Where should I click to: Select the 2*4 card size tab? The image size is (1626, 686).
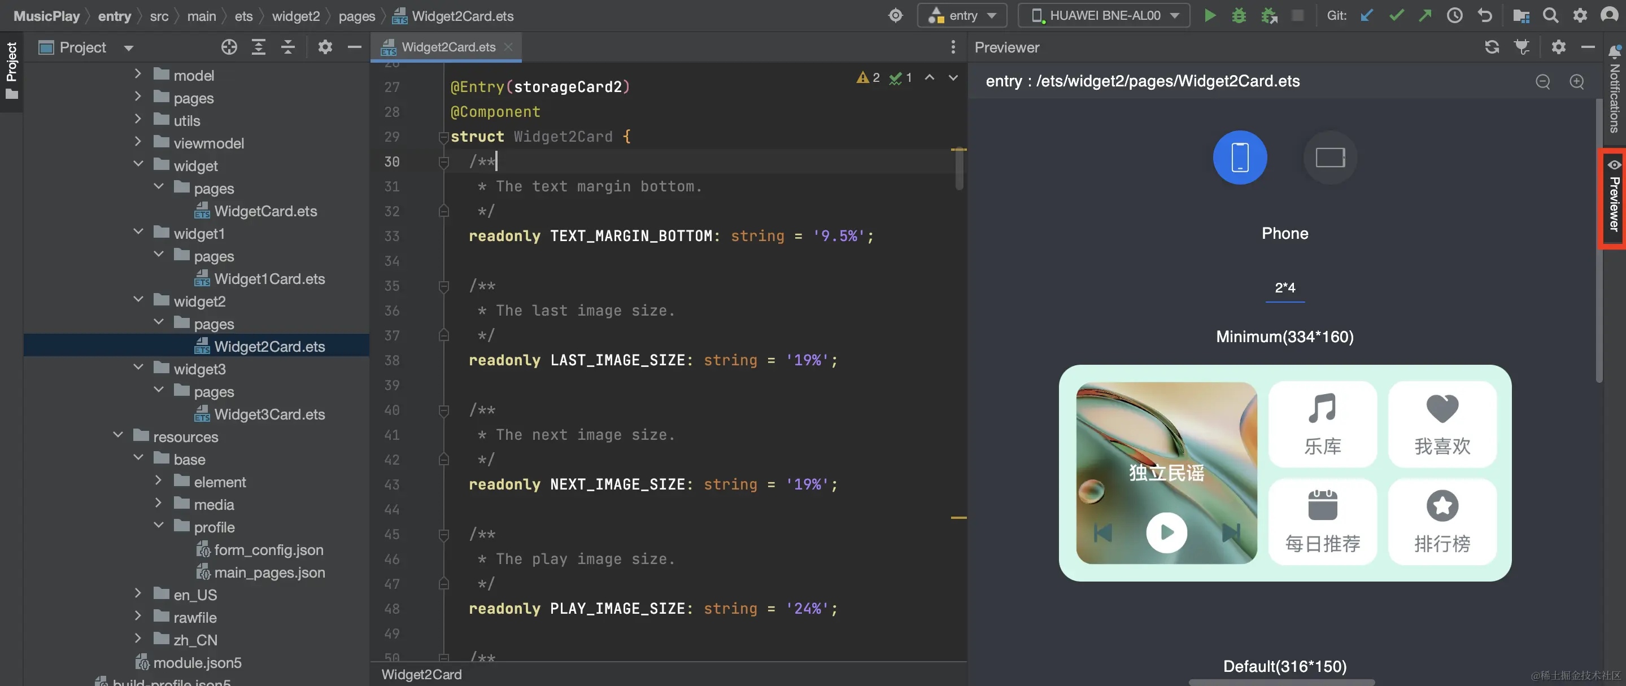(1284, 288)
